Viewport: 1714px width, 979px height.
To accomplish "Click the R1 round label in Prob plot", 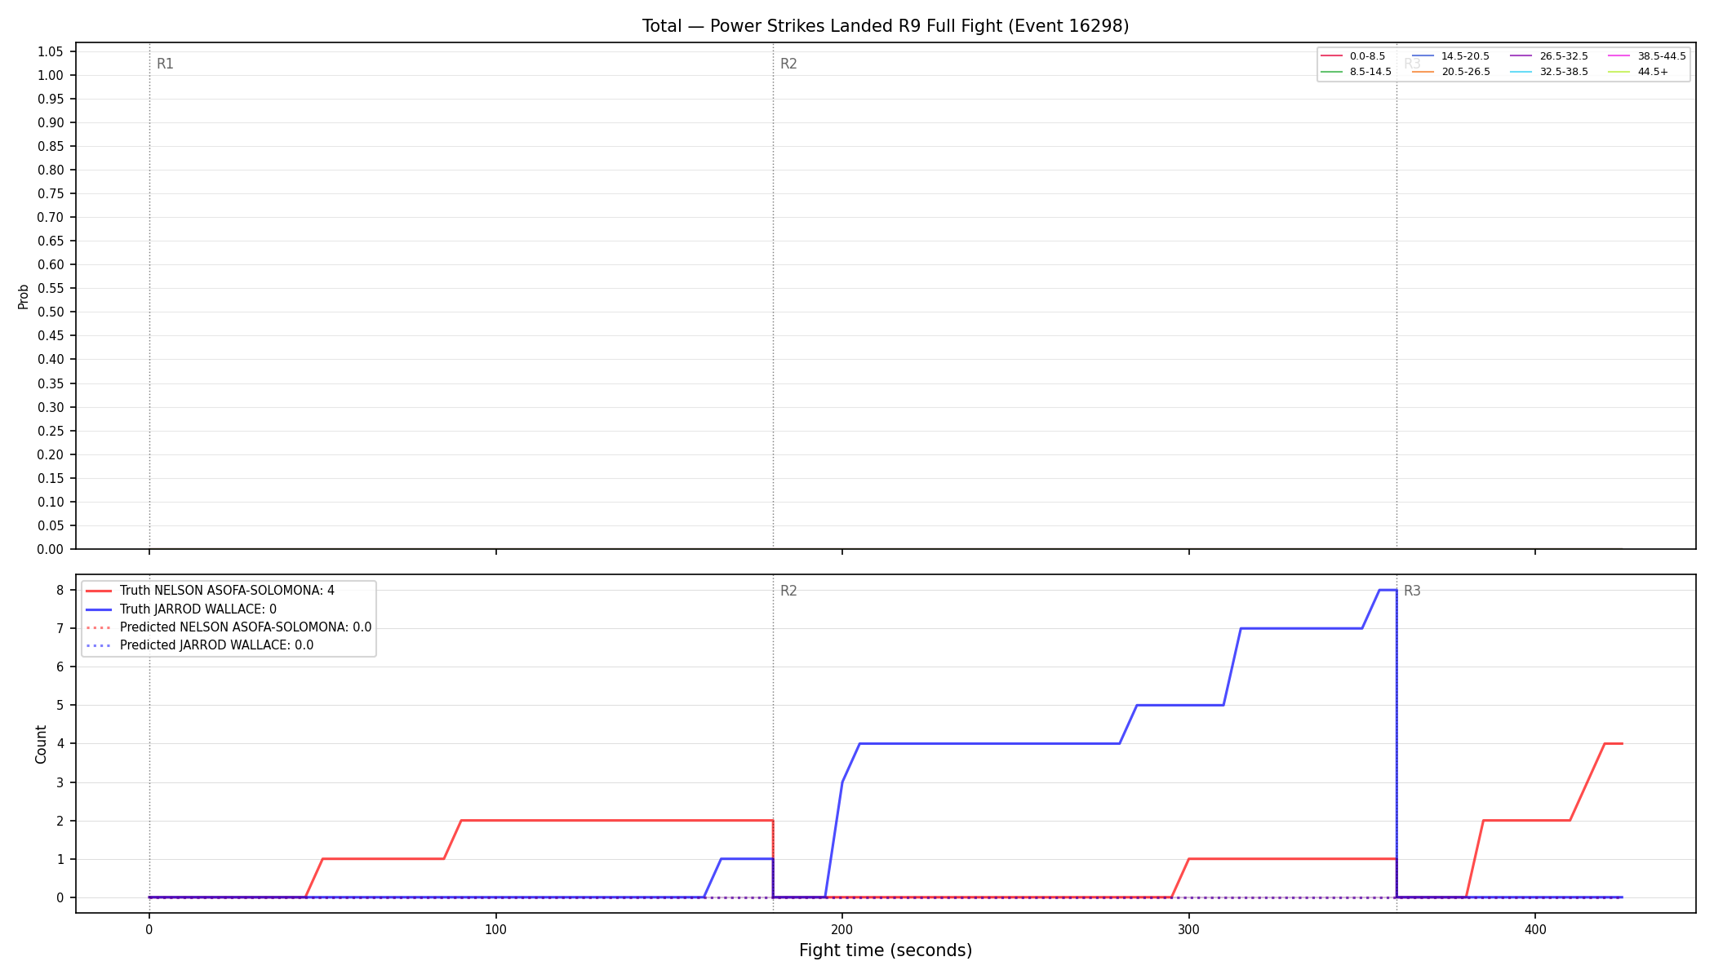I will [165, 64].
